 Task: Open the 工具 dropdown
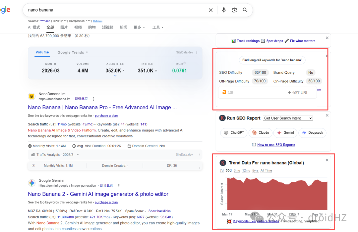coord(158,27)
